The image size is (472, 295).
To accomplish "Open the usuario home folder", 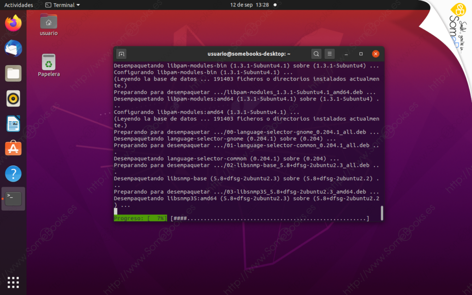I will click(48, 24).
